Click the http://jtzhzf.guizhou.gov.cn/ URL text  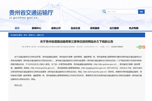click(x=95, y=72)
